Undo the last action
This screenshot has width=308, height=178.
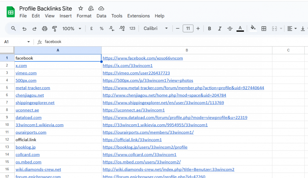pyautogui.click(x=24, y=29)
